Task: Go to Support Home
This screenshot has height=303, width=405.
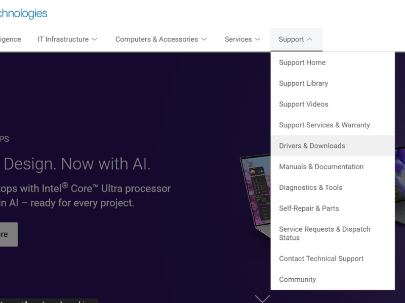Action: pos(302,63)
